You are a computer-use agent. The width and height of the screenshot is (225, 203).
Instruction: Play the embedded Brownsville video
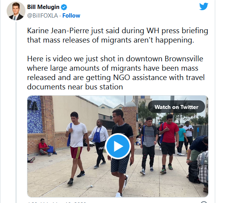tap(118, 146)
